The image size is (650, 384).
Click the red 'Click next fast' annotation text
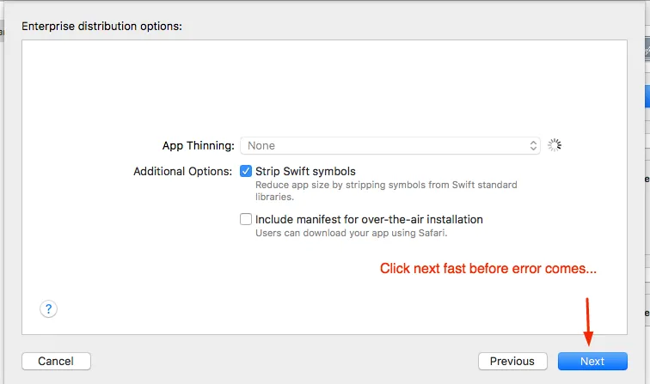click(487, 269)
